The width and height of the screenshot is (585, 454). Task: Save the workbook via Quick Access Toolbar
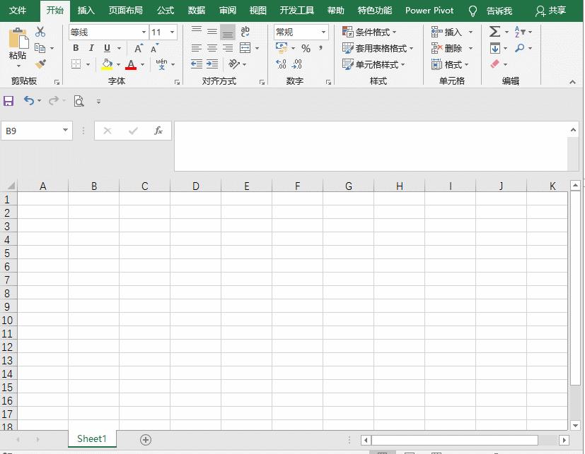pos(8,100)
